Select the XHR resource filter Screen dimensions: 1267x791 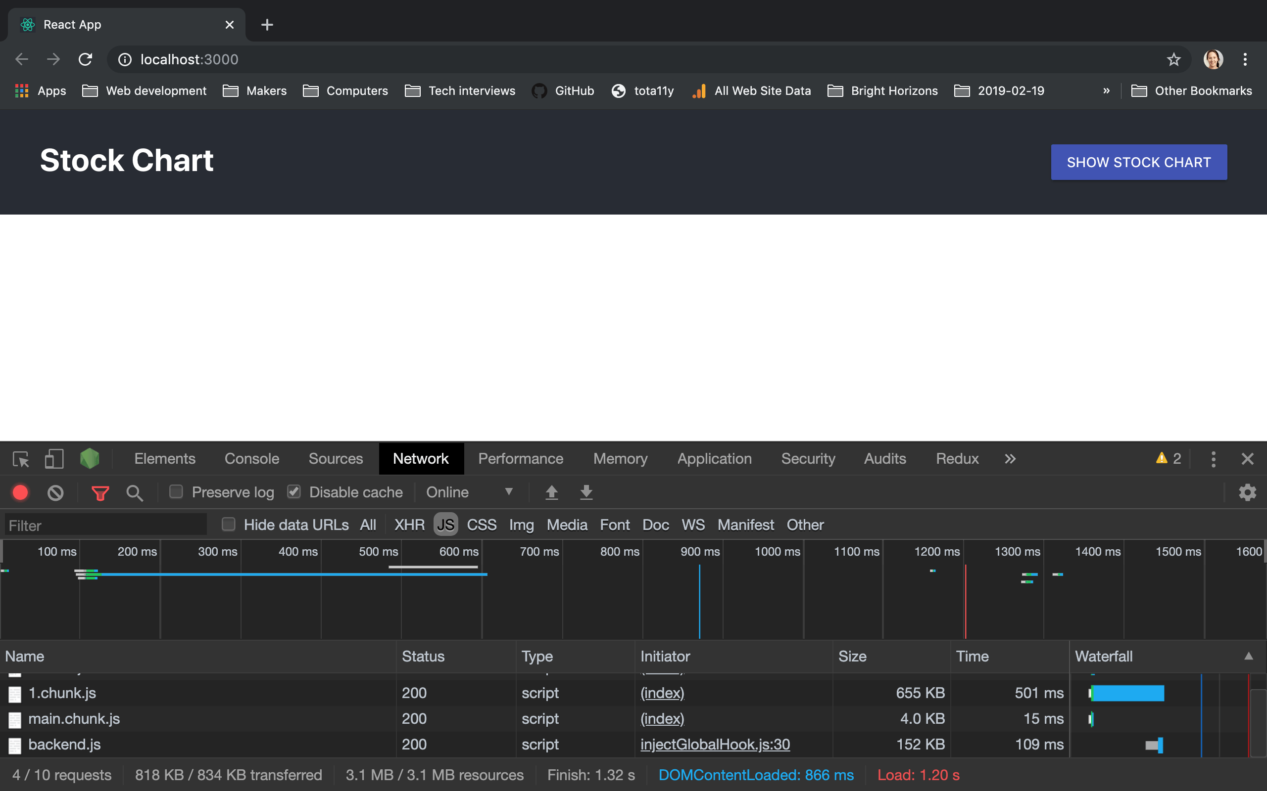[x=409, y=525]
